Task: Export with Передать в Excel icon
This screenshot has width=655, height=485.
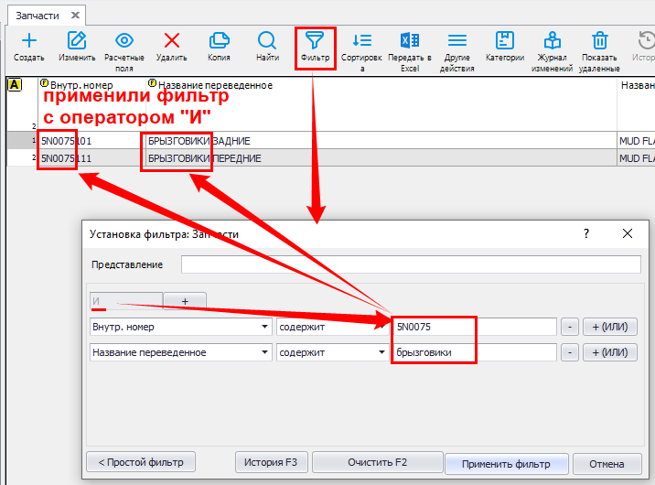Action: (409, 40)
